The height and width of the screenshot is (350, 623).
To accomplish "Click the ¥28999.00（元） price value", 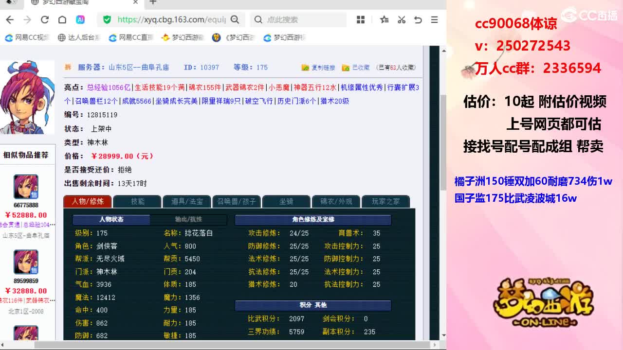I will pyautogui.click(x=122, y=156).
